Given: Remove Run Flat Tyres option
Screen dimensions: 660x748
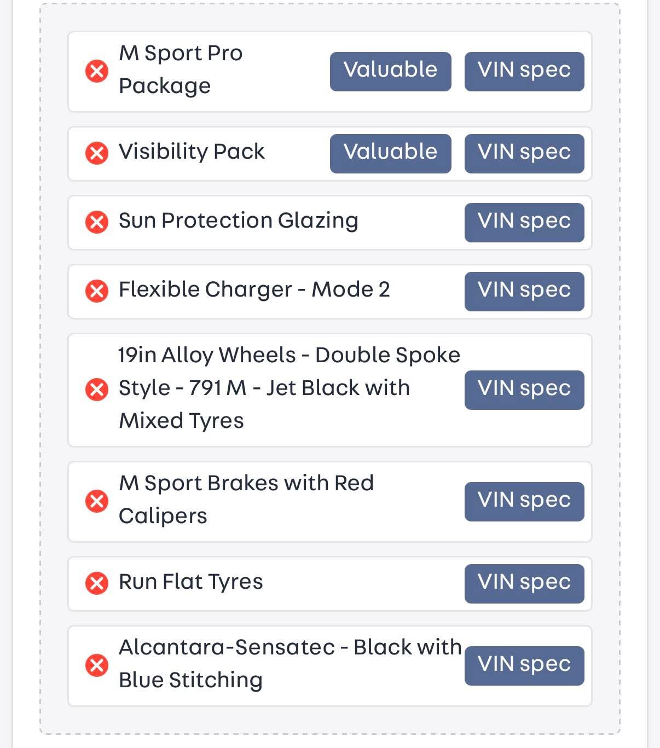Looking at the screenshot, I should [97, 583].
